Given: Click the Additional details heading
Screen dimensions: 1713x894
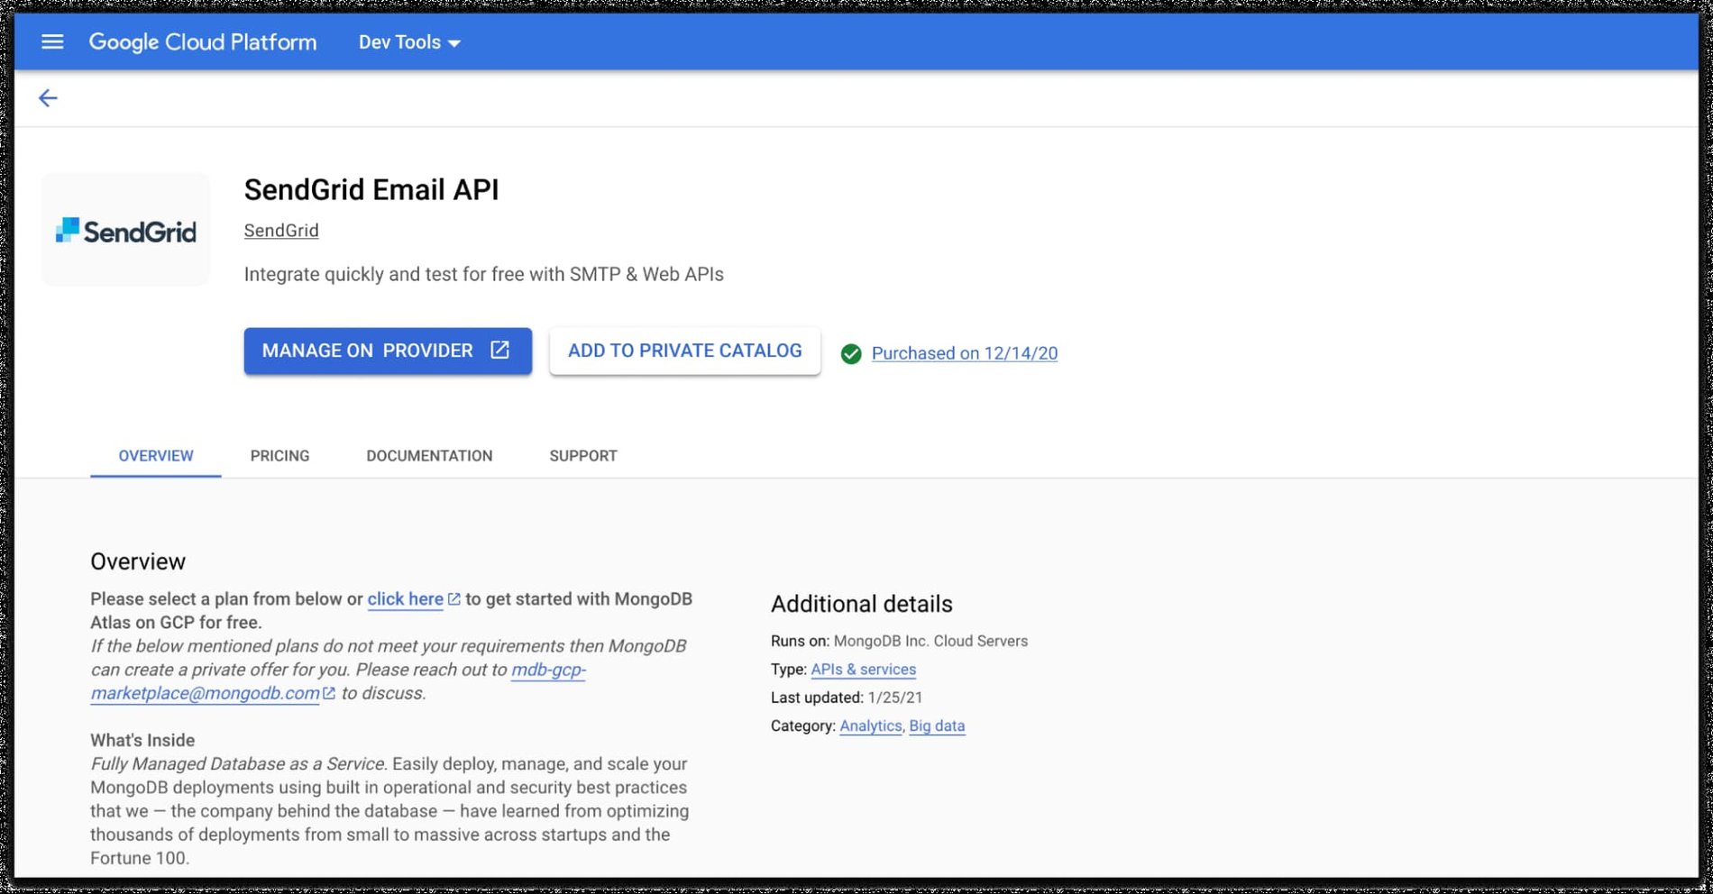Looking at the screenshot, I should [862, 604].
